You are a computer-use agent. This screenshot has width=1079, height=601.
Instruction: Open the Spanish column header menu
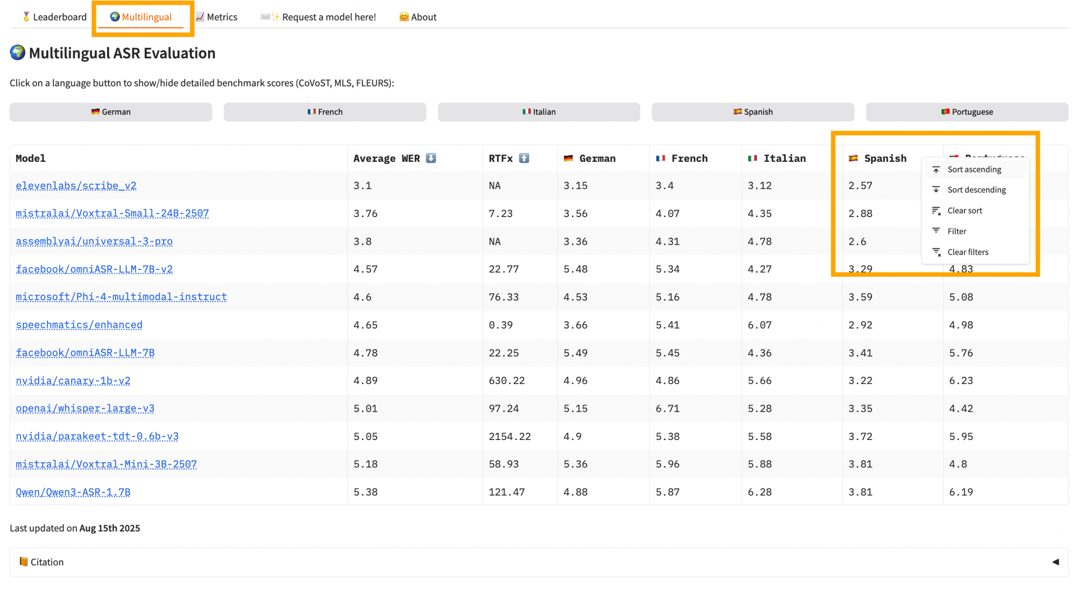pyautogui.click(x=885, y=158)
